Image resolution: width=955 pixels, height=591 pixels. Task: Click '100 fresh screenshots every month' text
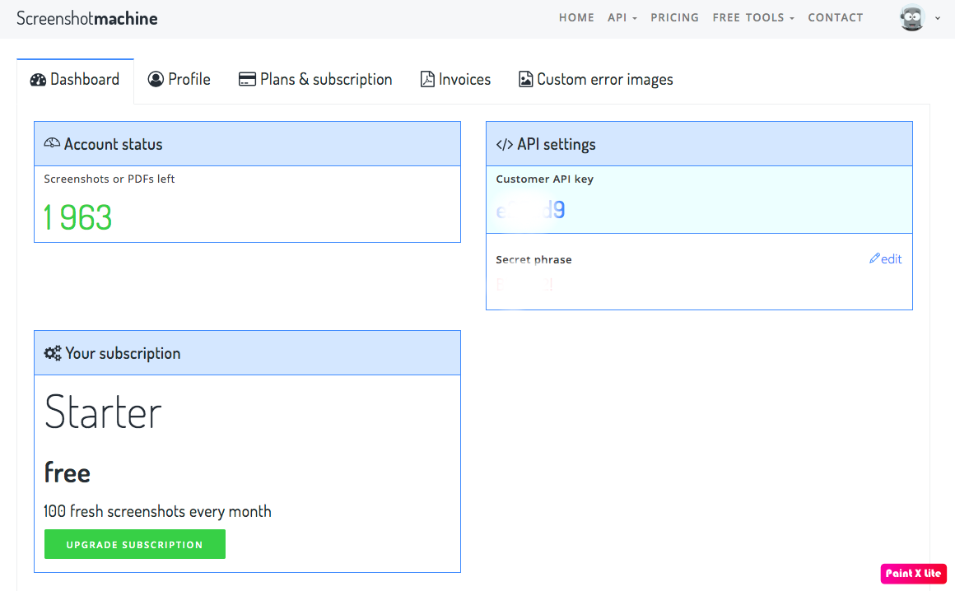pos(157,511)
